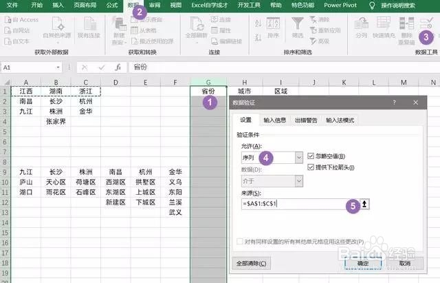Switch to the 输入信息 dialog tab
This screenshot has height=283, width=440.
click(275, 120)
